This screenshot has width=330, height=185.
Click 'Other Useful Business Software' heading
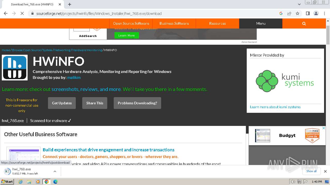[41, 134]
